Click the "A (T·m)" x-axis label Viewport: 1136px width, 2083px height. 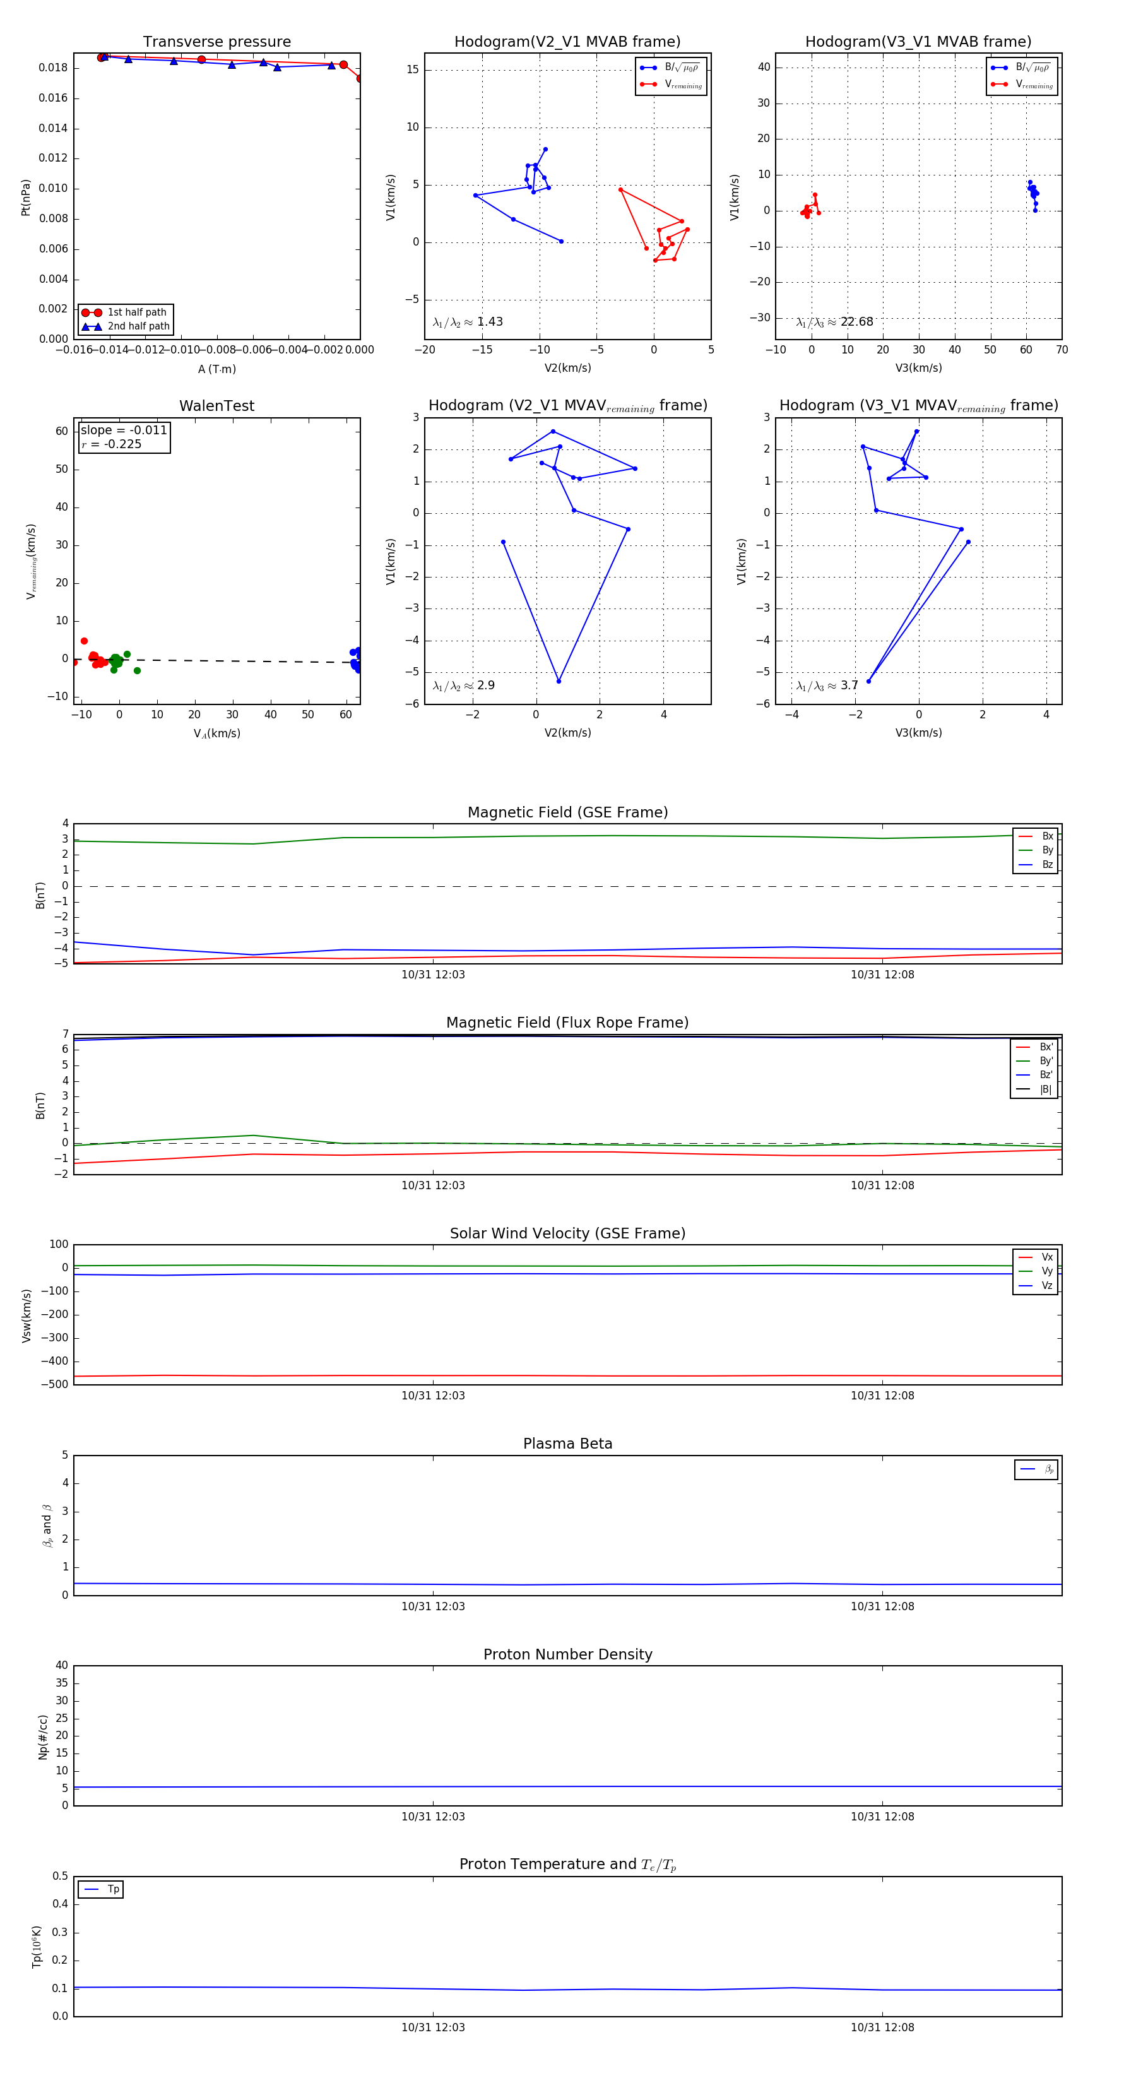pos(216,369)
